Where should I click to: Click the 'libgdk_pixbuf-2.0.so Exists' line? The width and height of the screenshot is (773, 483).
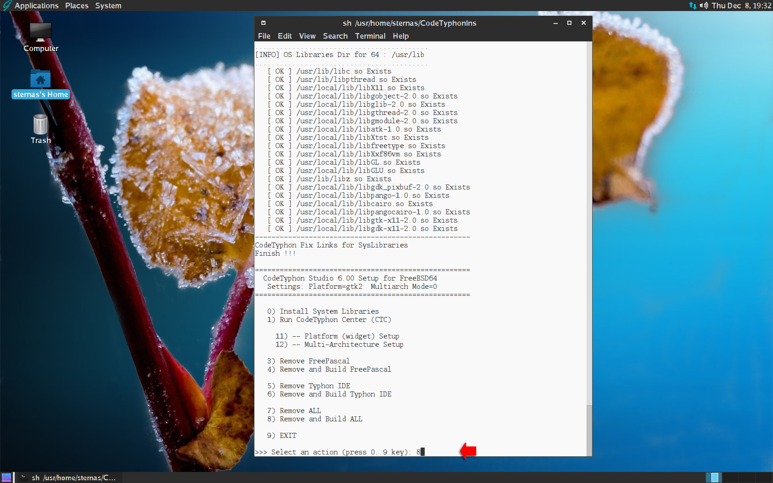pos(369,187)
